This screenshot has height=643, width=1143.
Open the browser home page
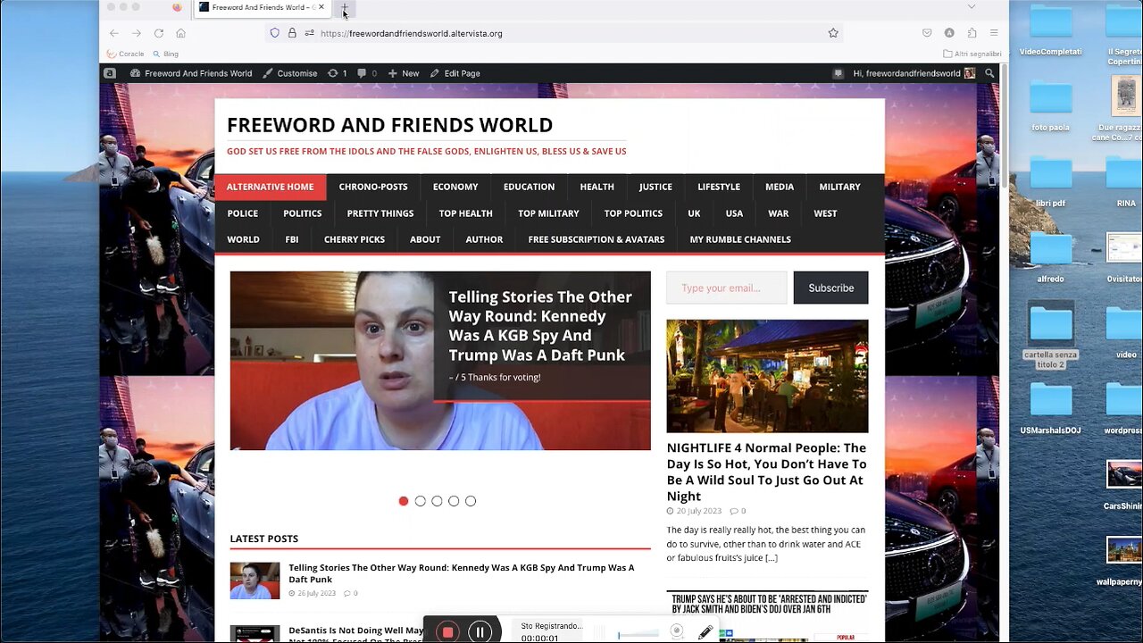pyautogui.click(x=180, y=33)
